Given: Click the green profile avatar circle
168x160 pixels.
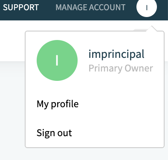Looking at the screenshot, I should point(57,60).
